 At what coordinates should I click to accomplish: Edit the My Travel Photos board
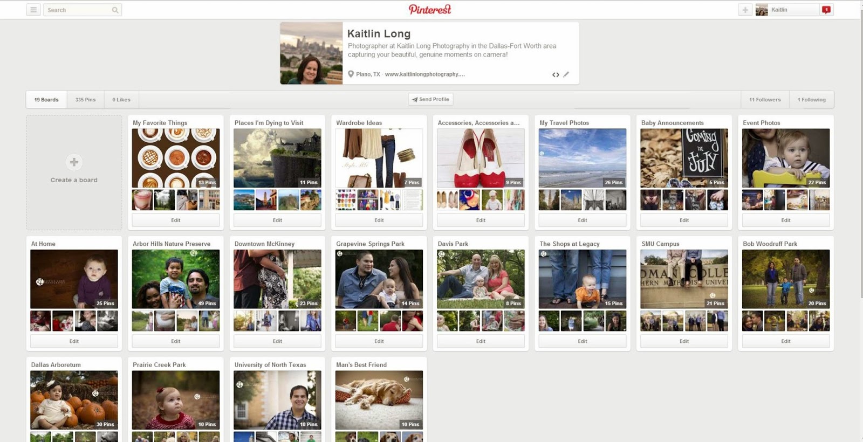[583, 220]
